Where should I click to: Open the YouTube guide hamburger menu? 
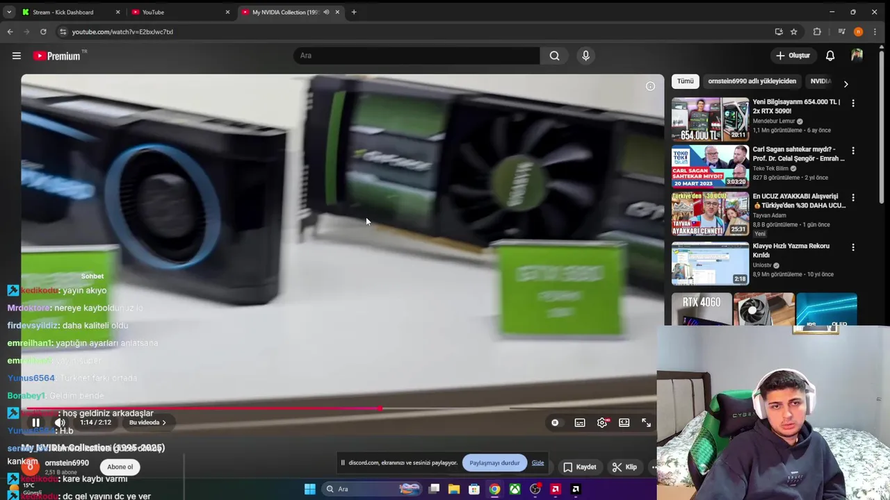click(17, 56)
